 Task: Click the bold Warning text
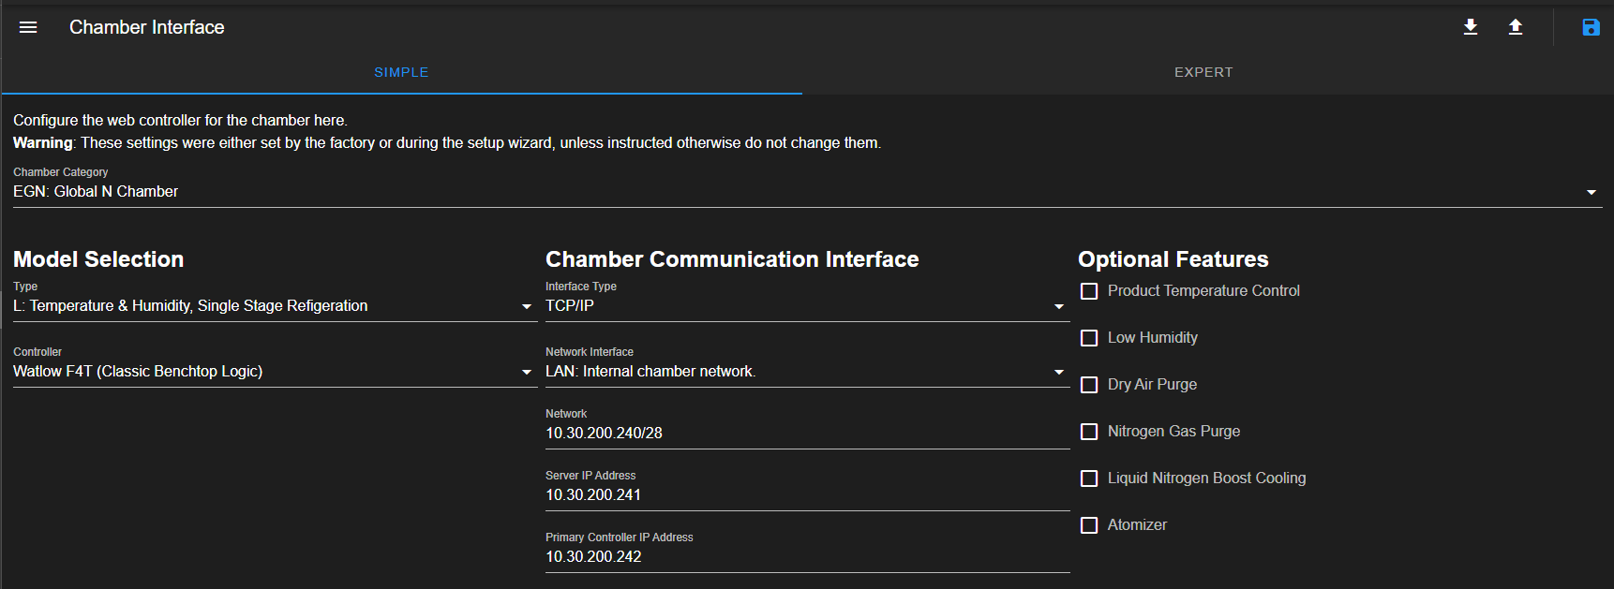pos(43,143)
